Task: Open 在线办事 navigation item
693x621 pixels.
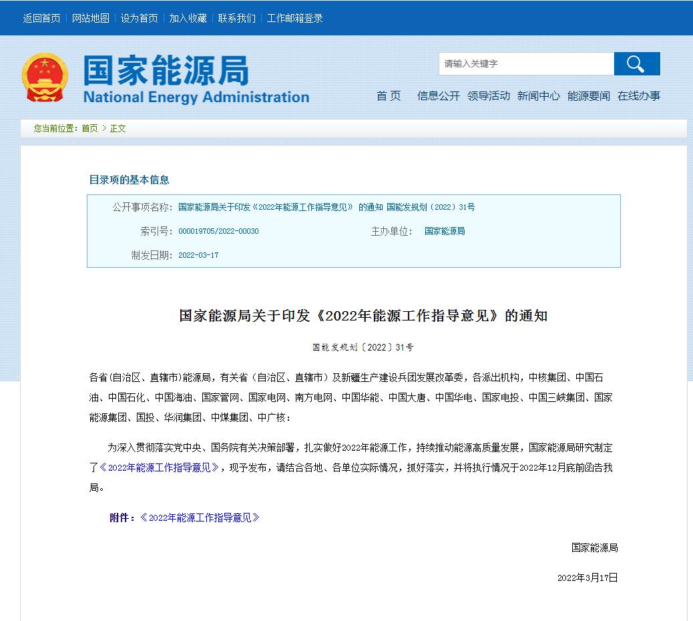Action: [x=639, y=96]
